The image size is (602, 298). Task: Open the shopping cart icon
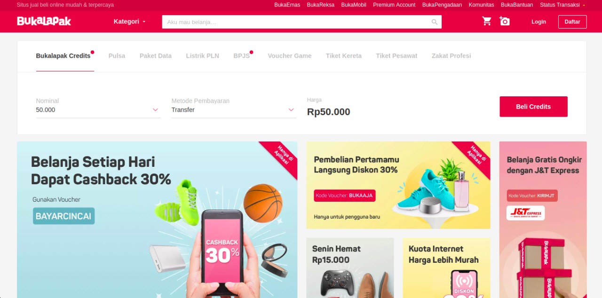(x=487, y=21)
